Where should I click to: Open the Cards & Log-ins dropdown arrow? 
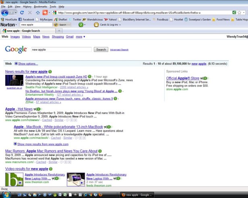click(x=122, y=25)
